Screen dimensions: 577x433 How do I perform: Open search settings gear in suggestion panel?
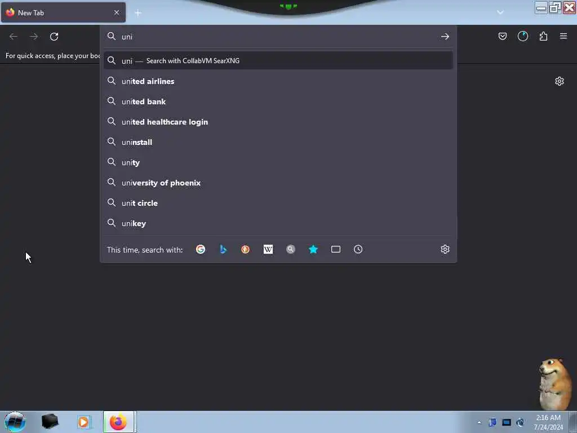pyautogui.click(x=445, y=250)
